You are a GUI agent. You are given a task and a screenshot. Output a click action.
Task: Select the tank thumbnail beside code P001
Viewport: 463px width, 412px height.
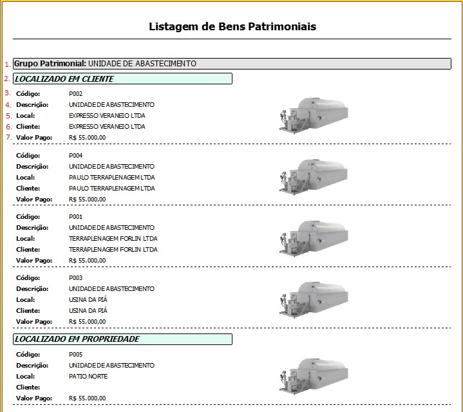(x=314, y=237)
